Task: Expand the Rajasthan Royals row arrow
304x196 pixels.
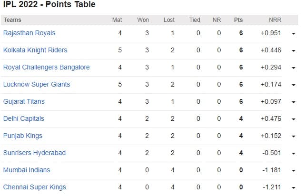Action: coord(294,34)
